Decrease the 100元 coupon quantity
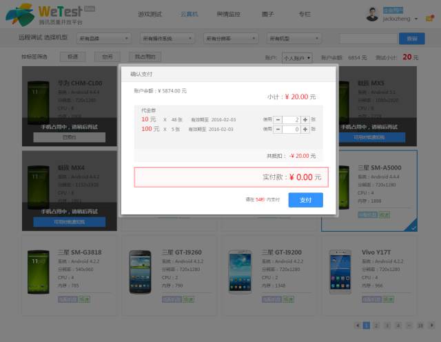 click(x=278, y=130)
